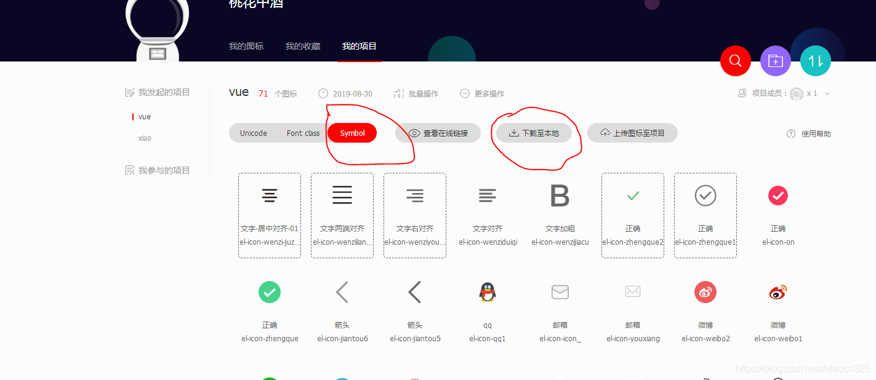Click the purple new project folder button
Image resolution: width=876 pixels, height=380 pixels.
point(776,61)
